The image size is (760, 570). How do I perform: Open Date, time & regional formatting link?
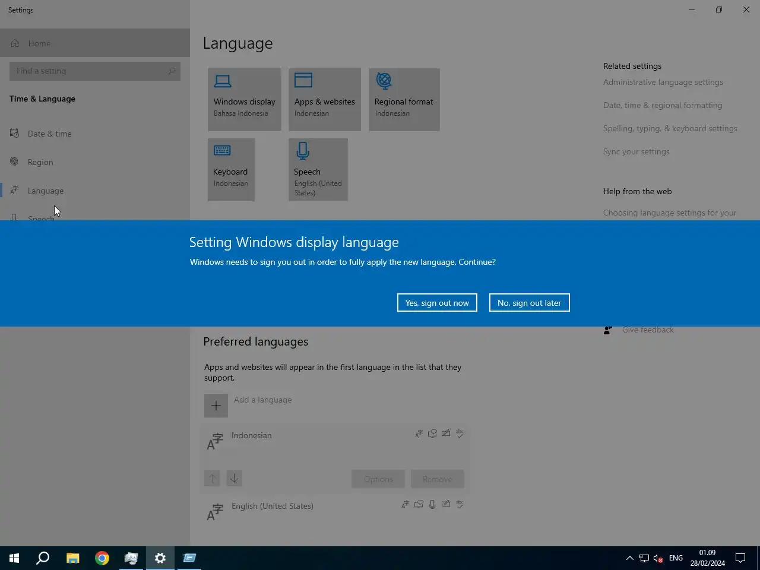(x=663, y=106)
